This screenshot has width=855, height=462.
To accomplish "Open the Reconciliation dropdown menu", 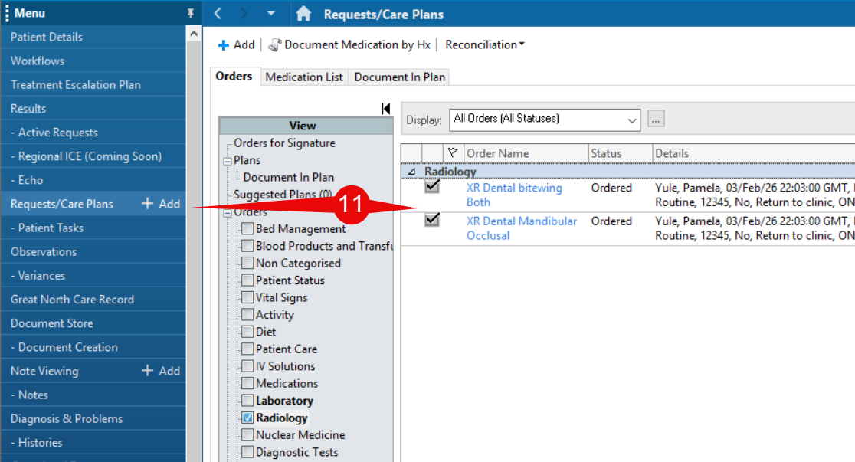I will 485,45.
